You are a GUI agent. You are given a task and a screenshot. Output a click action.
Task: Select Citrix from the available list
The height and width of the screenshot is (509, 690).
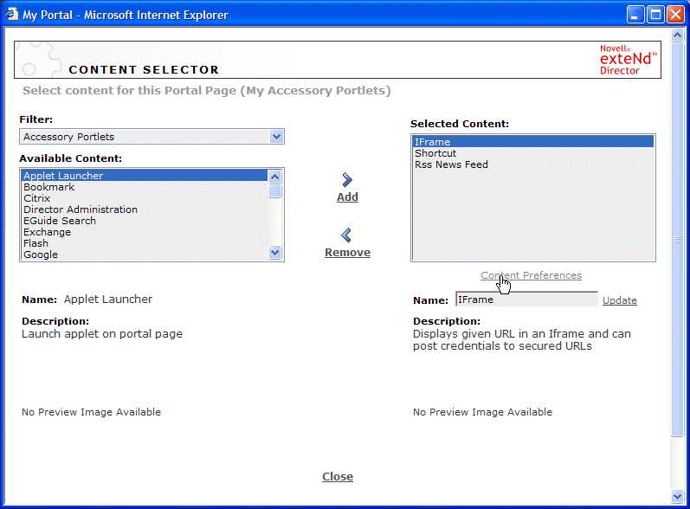[x=37, y=198]
